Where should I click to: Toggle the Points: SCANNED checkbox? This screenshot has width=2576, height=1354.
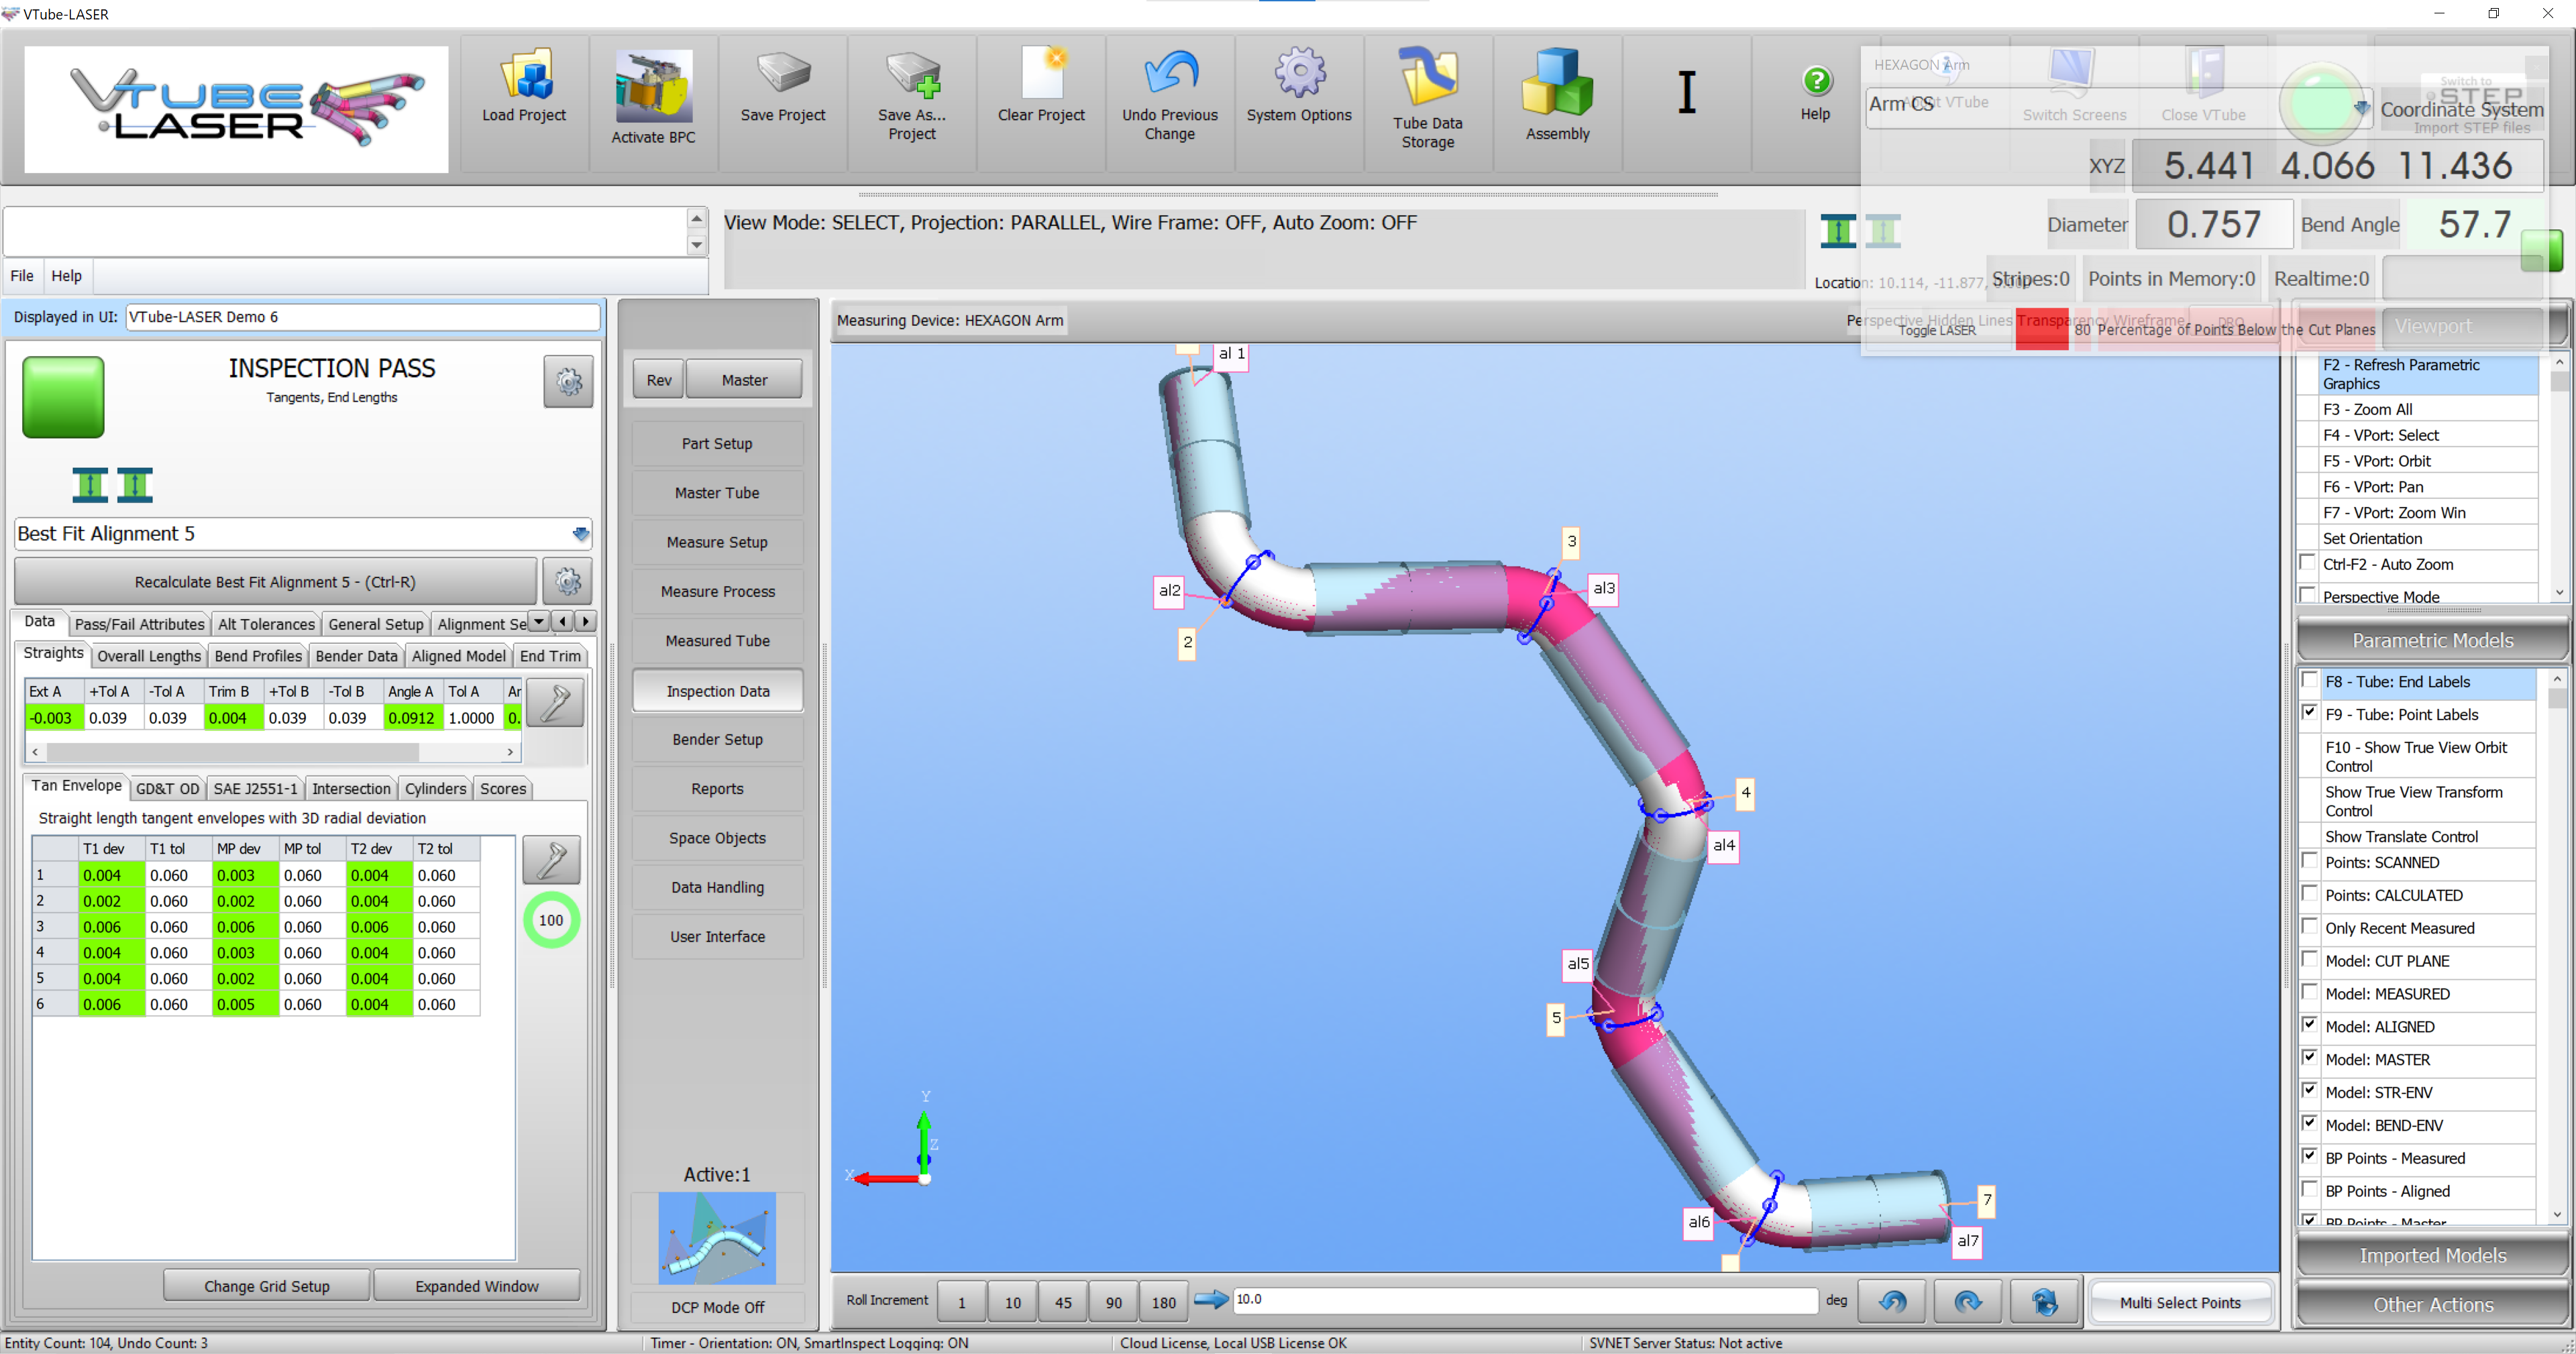click(2310, 861)
